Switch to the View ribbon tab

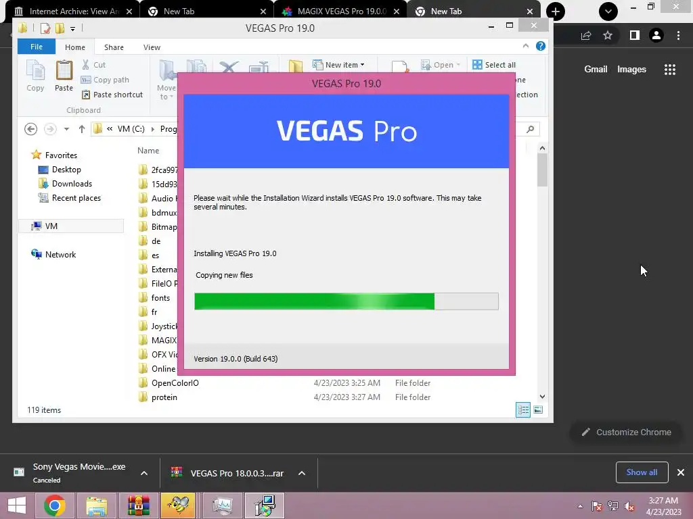point(152,47)
